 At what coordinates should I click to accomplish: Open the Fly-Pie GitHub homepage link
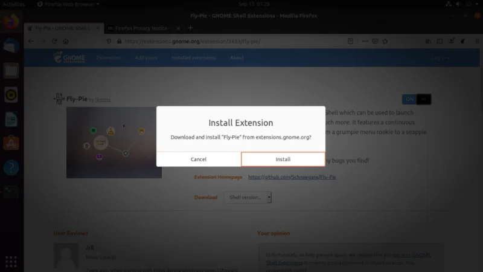point(292,177)
